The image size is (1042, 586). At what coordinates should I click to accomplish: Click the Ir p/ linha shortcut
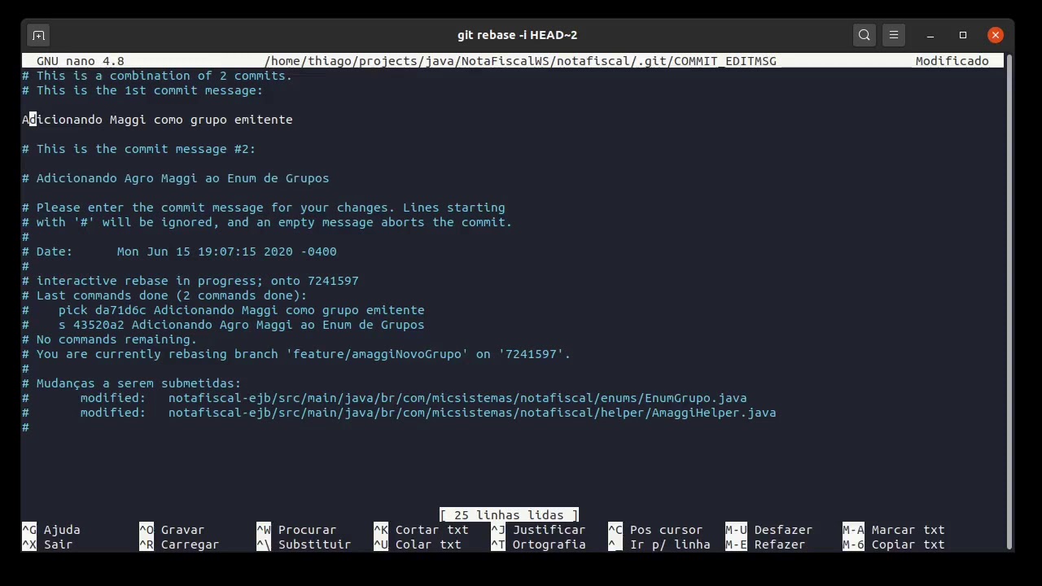coord(659,544)
